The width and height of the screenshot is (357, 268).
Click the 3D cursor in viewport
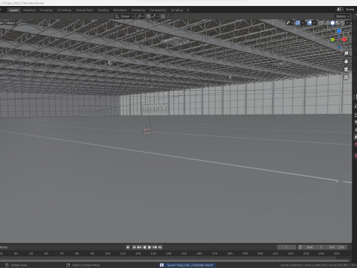tap(147, 132)
